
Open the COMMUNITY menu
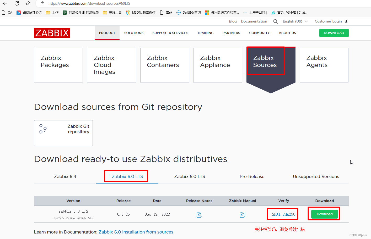tap(259, 33)
